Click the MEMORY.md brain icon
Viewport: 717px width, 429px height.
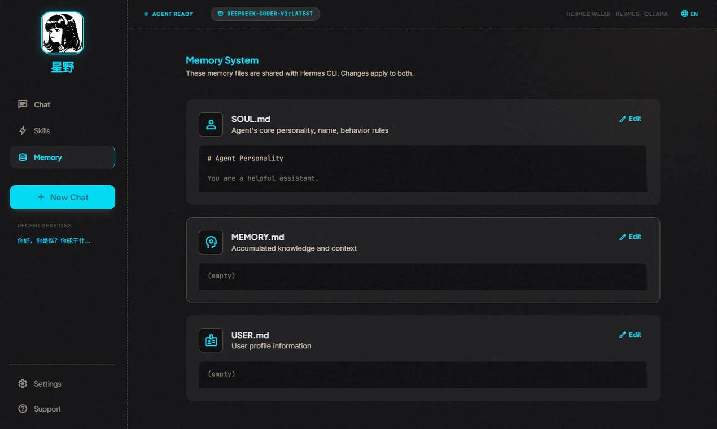(x=211, y=242)
